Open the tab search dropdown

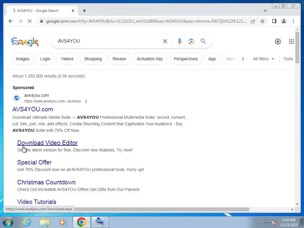265,11
